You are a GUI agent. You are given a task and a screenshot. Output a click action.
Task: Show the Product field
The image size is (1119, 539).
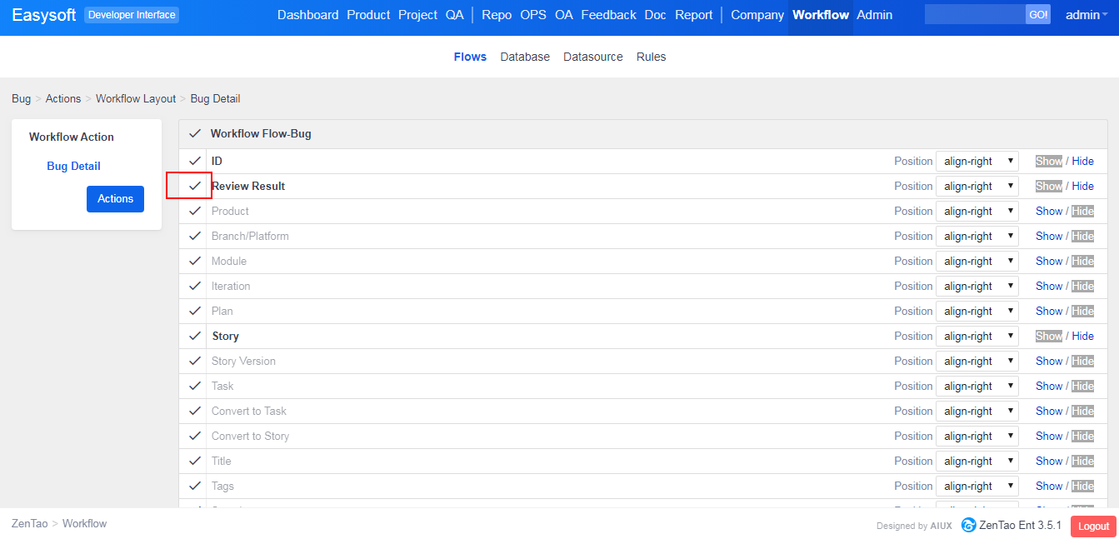[x=1048, y=211]
